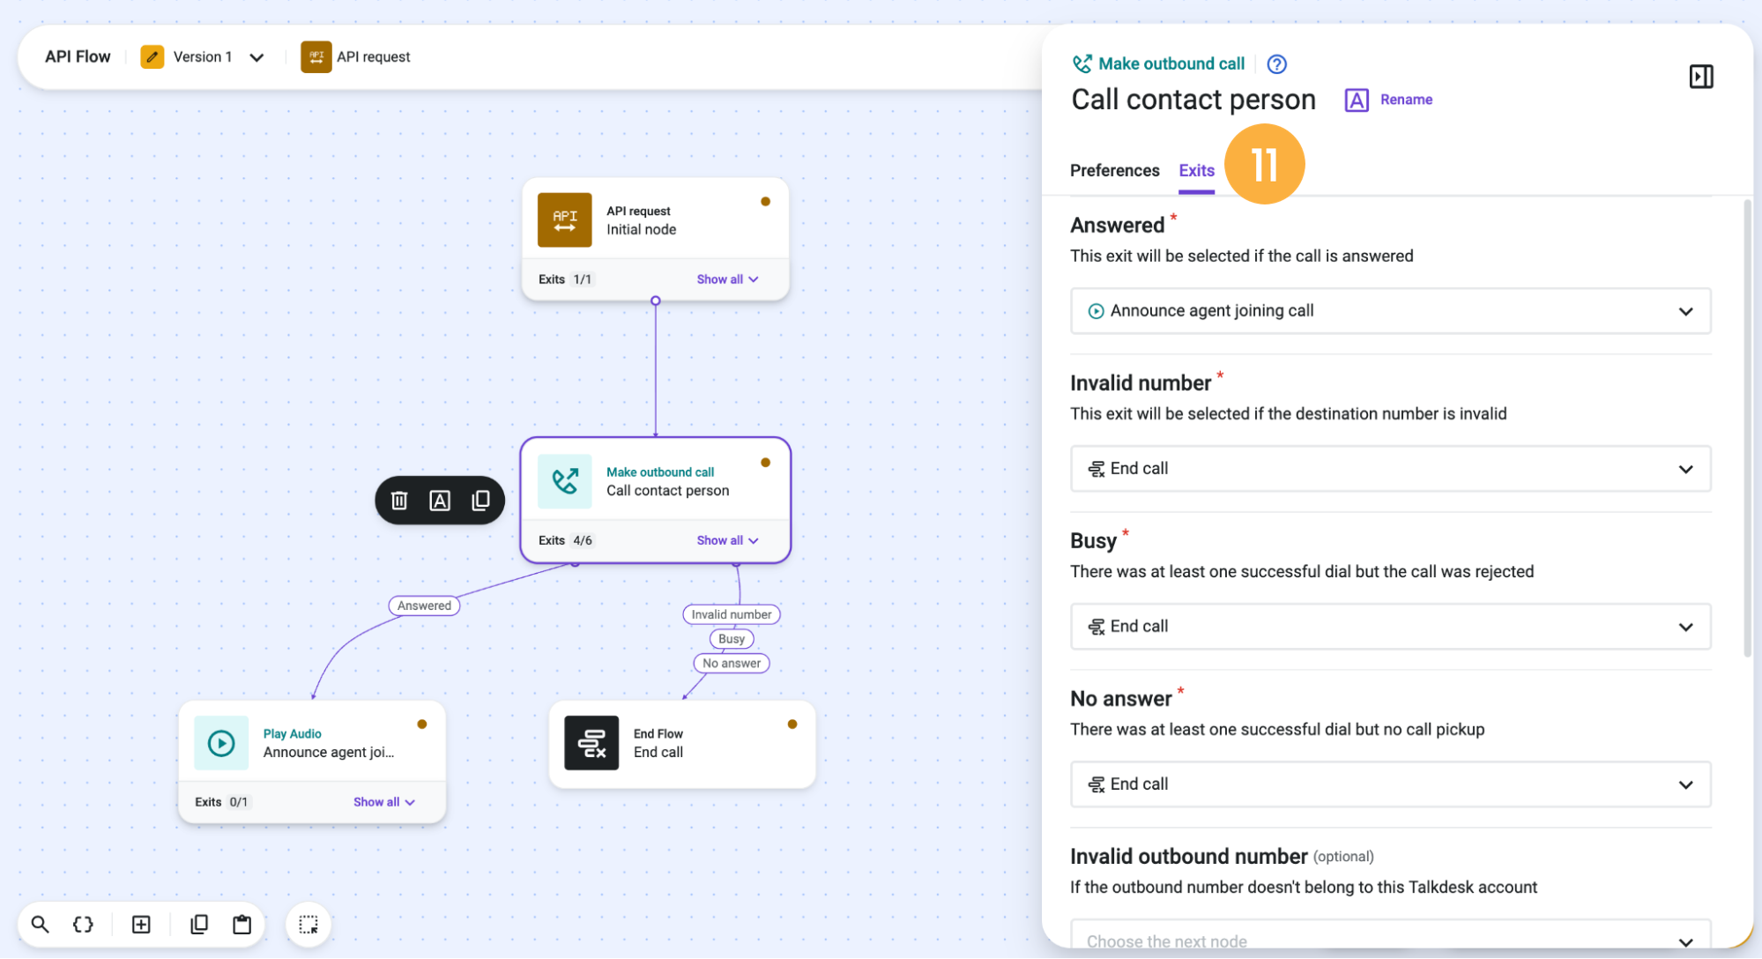Open the Busy exit dropdown
1762x959 pixels.
click(1390, 626)
